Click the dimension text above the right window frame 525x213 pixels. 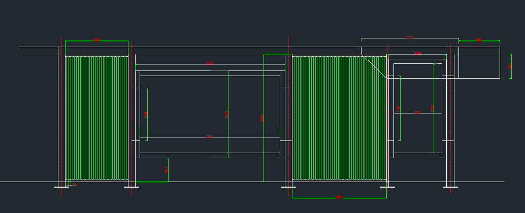[x=417, y=53]
